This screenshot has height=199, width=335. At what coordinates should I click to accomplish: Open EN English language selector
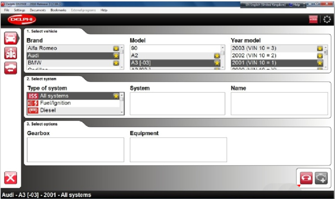(x=265, y=5)
